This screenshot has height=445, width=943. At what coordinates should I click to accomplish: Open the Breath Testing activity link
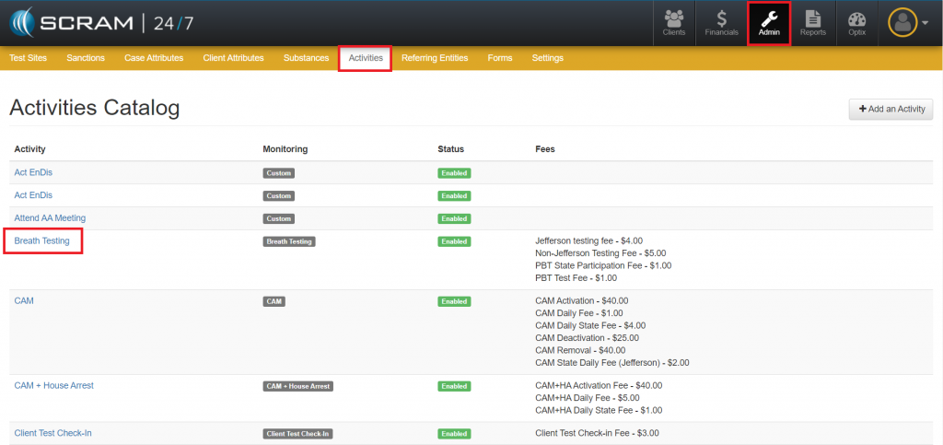click(43, 241)
